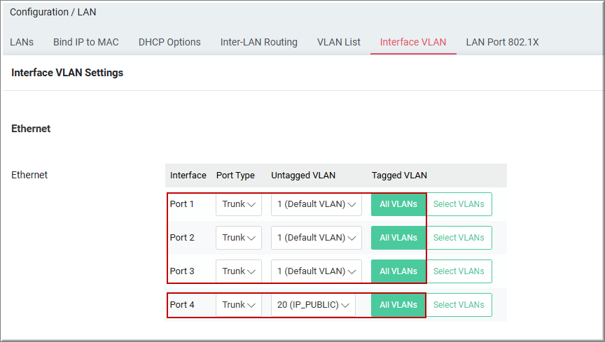Open the Bind IP to MAC tab

(86, 42)
